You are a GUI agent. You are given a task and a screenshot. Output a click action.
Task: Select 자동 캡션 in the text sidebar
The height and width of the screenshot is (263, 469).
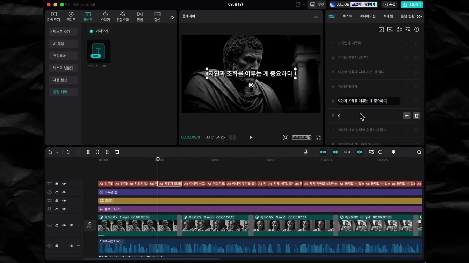pos(63,80)
